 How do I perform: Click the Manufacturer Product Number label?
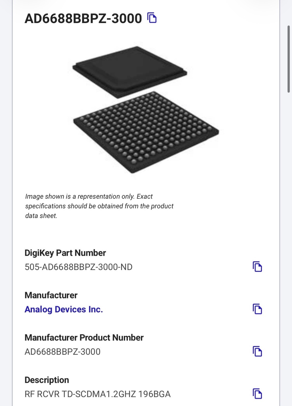coord(84,338)
